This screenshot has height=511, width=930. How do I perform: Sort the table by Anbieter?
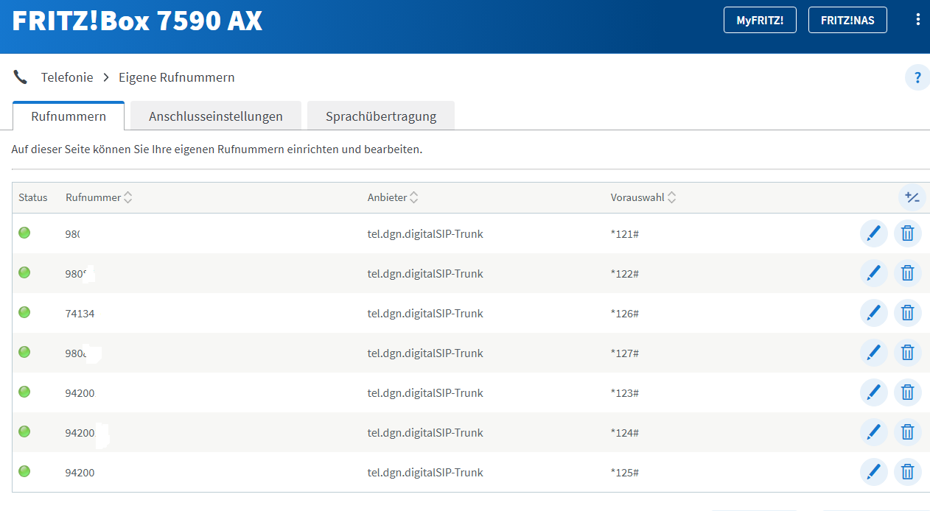click(393, 197)
